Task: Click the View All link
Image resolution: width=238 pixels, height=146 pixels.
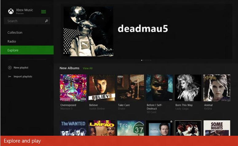Action: [88, 68]
